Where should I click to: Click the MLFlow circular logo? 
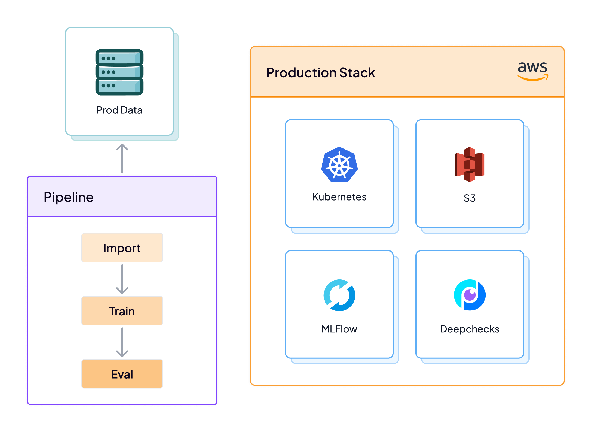tap(339, 296)
